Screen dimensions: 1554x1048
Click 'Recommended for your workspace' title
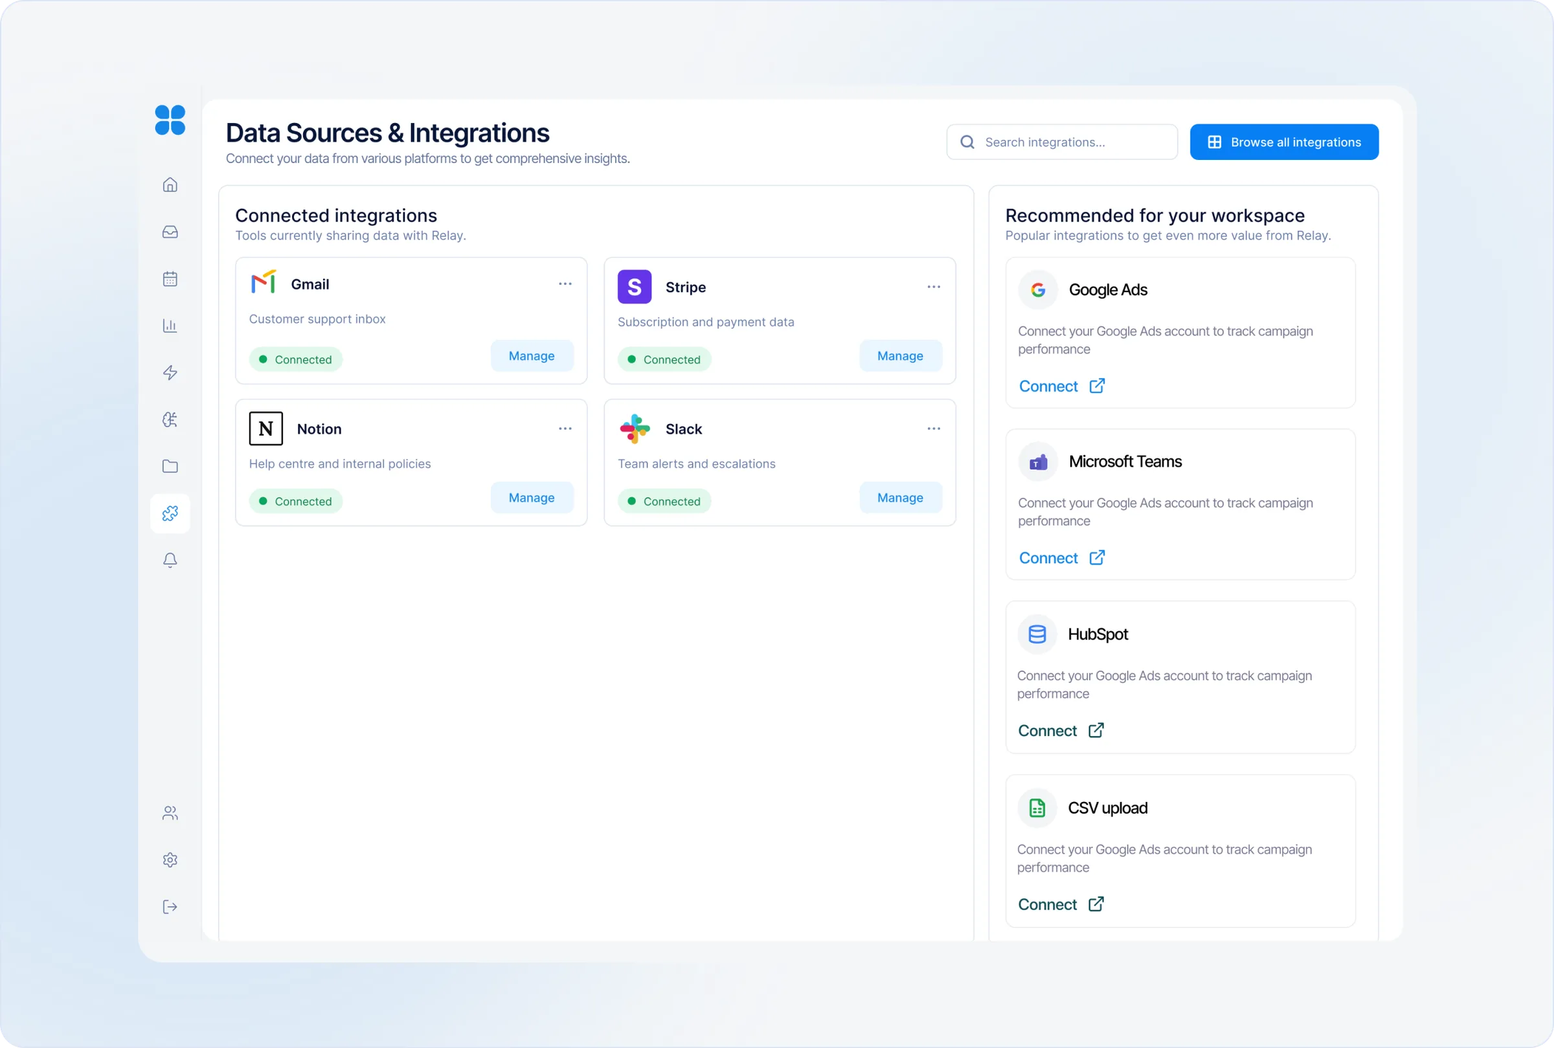(1154, 215)
